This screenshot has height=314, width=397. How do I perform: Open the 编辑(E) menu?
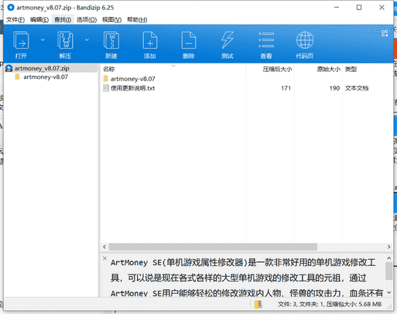[39, 19]
